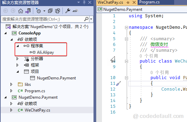This screenshot has width=187, height=122.
Task: Click line number 16 in gutter
Action: click(x=113, y=112)
